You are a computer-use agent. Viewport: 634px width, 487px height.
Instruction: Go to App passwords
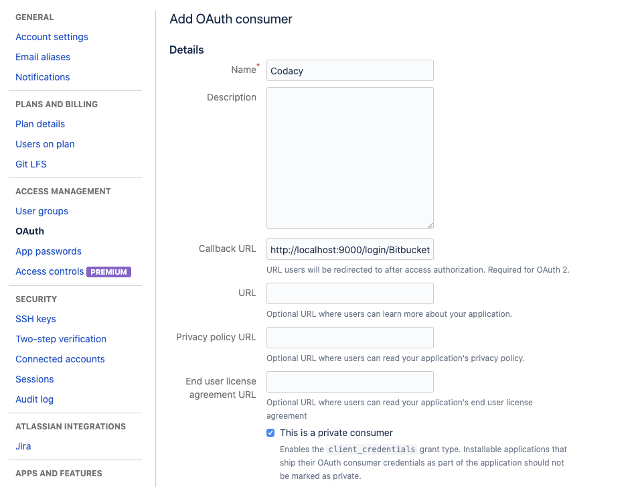pos(48,251)
